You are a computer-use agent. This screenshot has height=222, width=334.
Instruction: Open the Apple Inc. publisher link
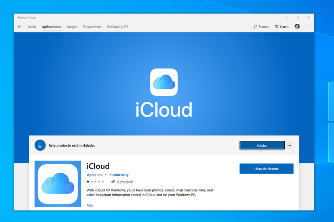click(x=95, y=175)
